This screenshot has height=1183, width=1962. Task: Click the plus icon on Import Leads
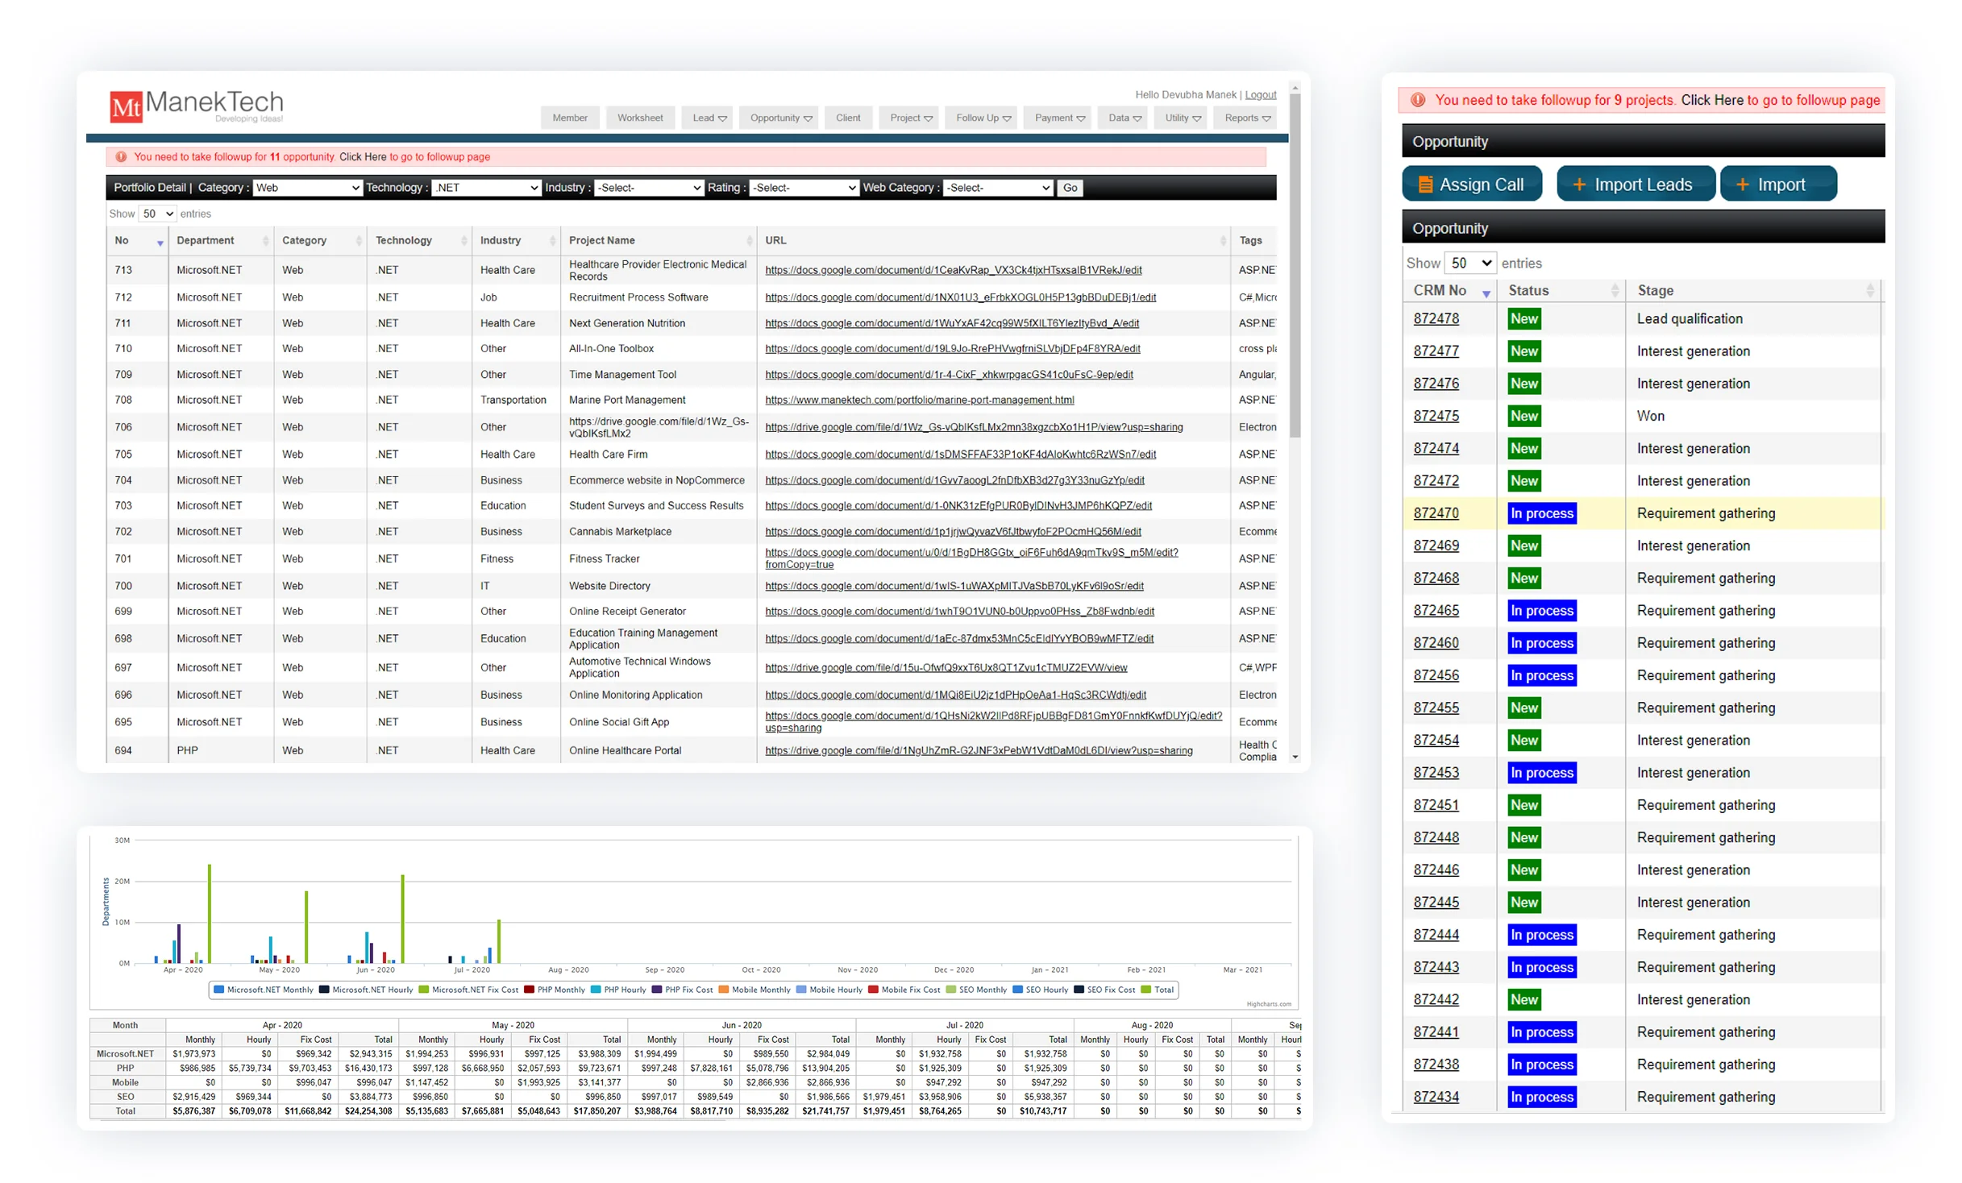1579,185
